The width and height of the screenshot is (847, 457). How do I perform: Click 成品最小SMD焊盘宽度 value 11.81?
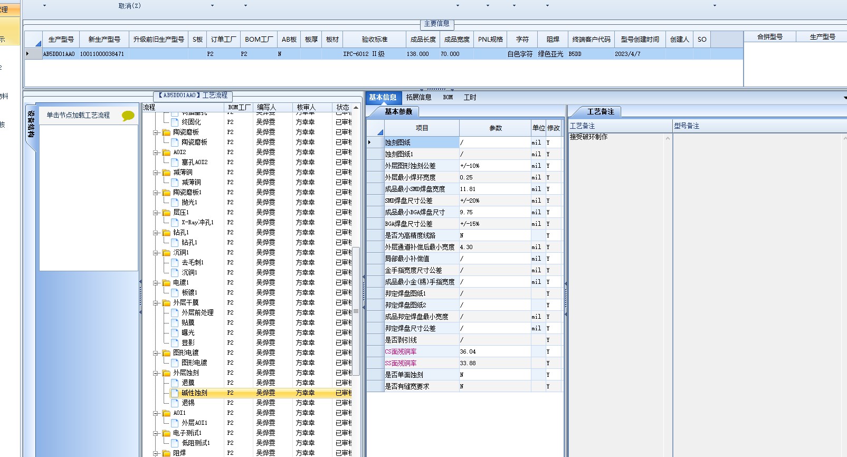495,189
